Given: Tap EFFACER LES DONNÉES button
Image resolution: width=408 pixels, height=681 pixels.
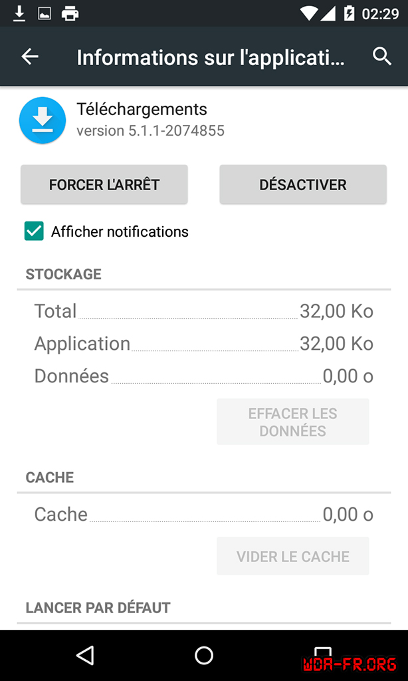Looking at the screenshot, I should (292, 422).
